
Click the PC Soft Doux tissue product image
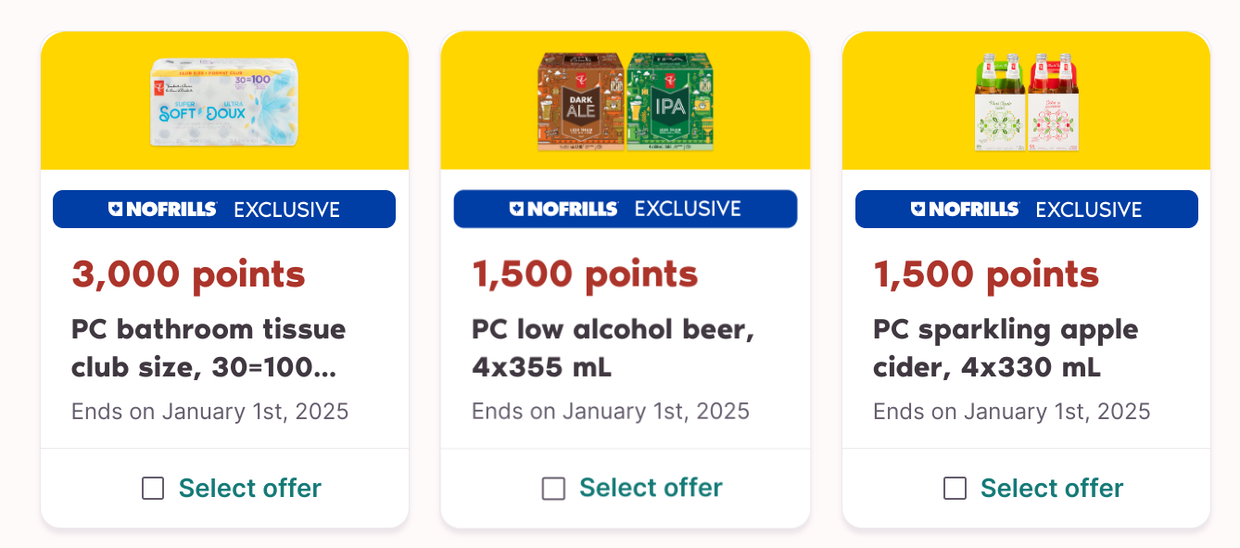(x=224, y=102)
